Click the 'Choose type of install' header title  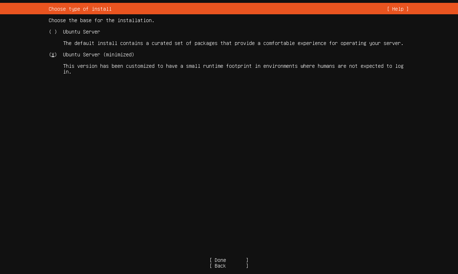coord(80,9)
